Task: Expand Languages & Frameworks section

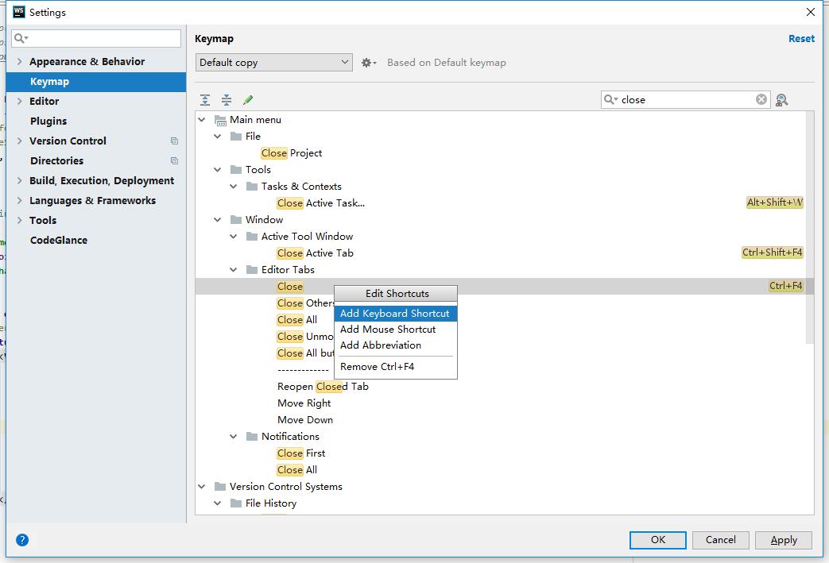Action: [20, 200]
